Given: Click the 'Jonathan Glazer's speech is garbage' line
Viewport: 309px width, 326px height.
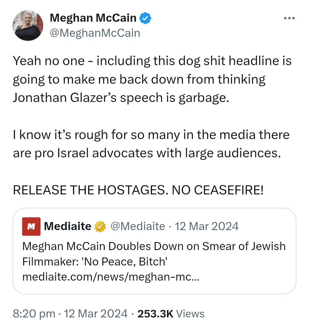Looking at the screenshot, I should [x=121, y=98].
